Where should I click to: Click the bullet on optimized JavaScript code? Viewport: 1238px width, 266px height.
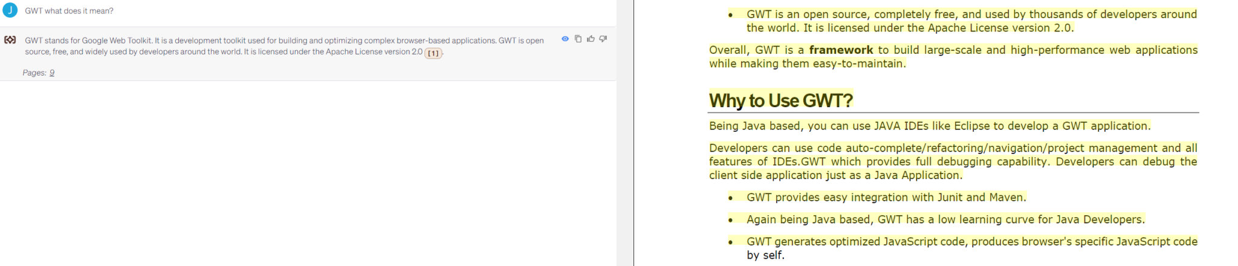(x=971, y=242)
